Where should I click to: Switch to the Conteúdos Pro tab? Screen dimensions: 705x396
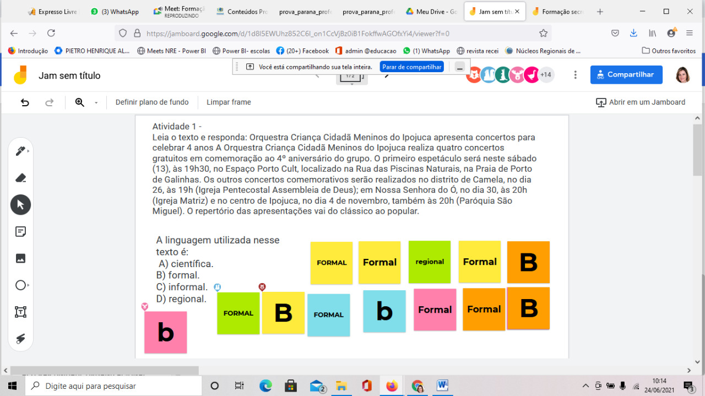[x=241, y=12]
